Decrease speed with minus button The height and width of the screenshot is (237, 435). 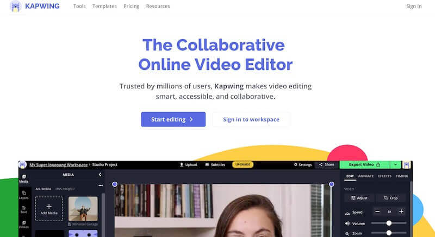pos(377,212)
